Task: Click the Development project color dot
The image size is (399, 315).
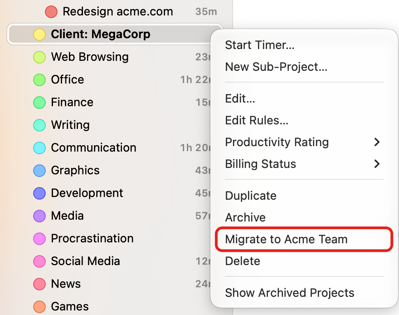Action: pyautogui.click(x=39, y=193)
